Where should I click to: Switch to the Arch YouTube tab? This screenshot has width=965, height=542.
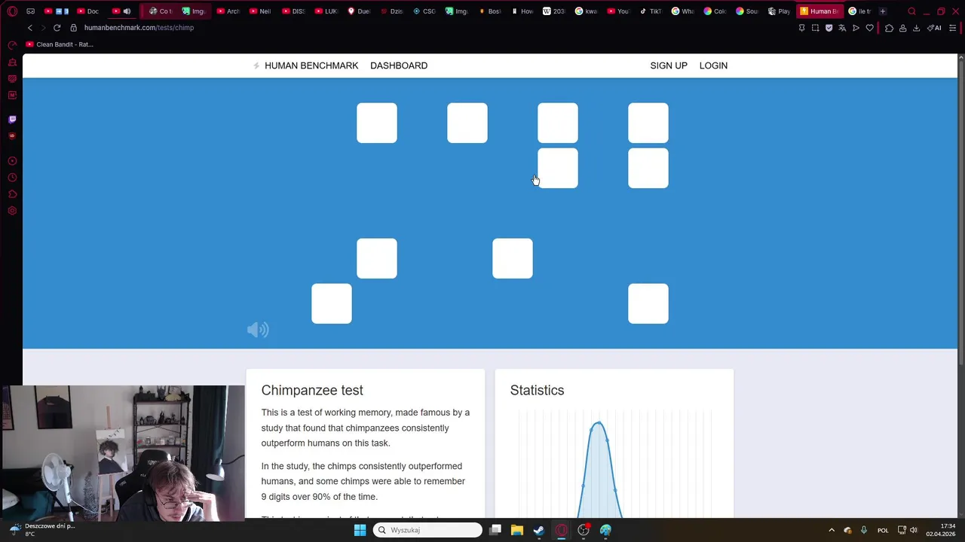(228, 11)
